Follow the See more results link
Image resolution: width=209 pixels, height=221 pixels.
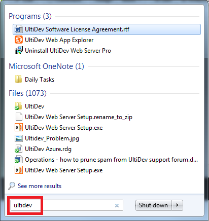pyautogui.click(x=40, y=186)
